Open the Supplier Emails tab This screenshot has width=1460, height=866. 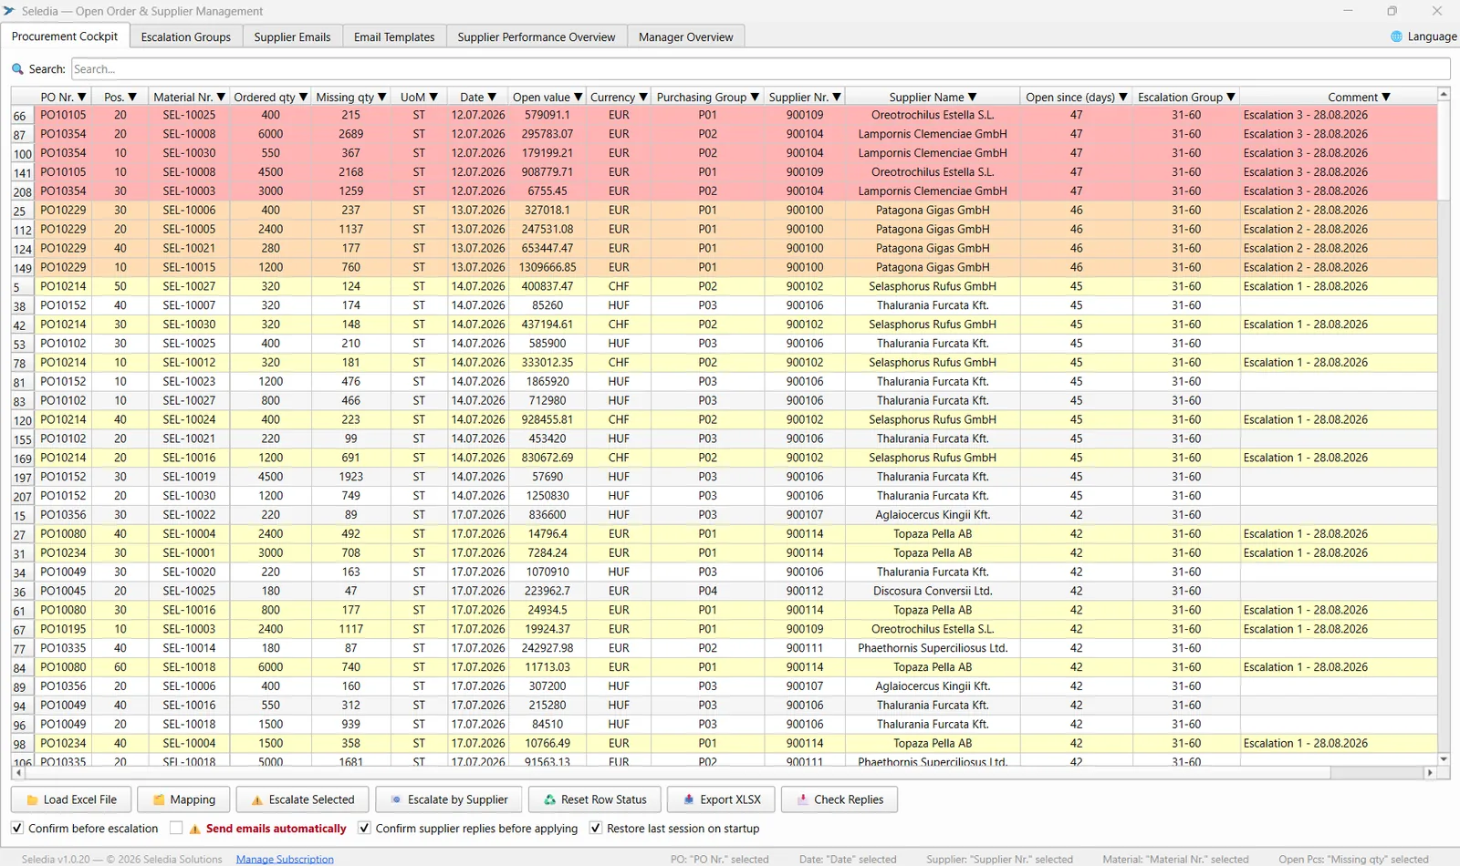click(292, 36)
